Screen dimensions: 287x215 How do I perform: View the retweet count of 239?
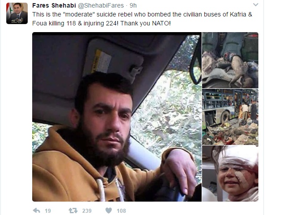coord(87,211)
